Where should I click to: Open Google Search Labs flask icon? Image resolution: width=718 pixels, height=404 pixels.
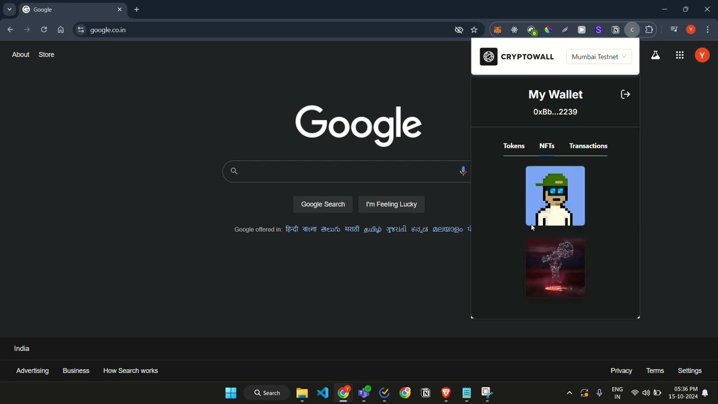coord(655,55)
